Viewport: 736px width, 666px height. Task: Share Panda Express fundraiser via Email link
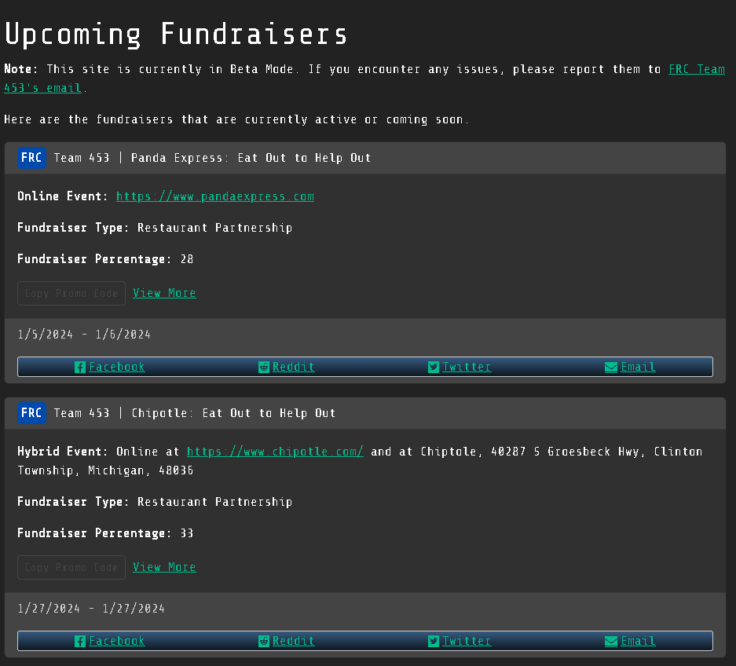pyautogui.click(x=638, y=367)
